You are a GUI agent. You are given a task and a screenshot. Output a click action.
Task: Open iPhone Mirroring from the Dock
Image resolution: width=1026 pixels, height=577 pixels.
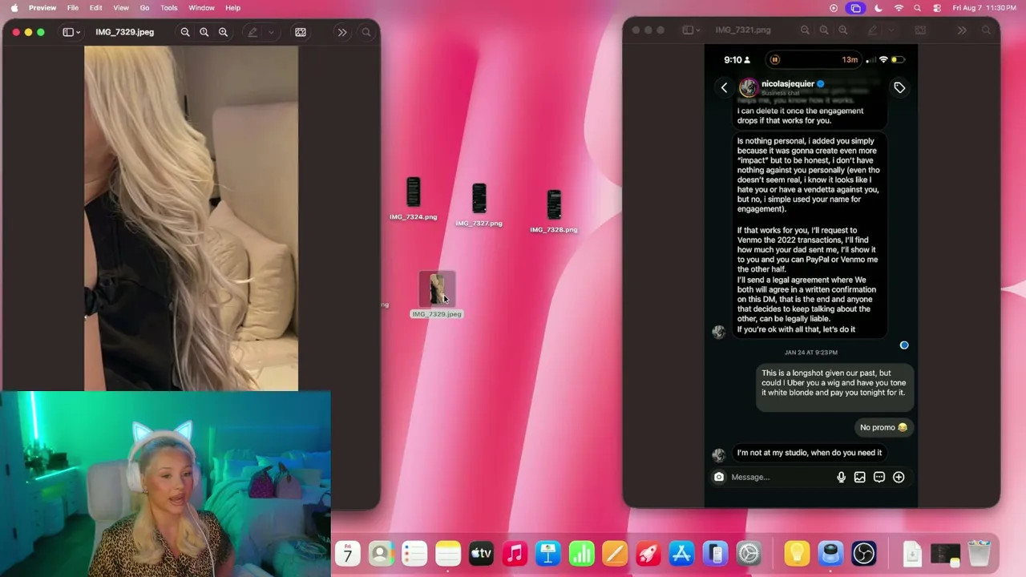(x=715, y=554)
